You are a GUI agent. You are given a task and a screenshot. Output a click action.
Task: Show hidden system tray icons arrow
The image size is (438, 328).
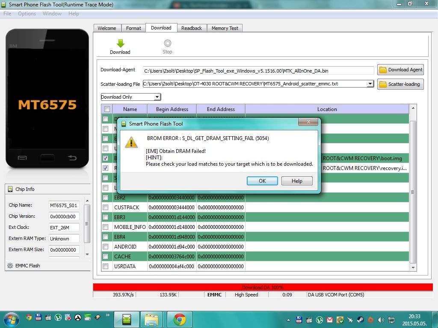point(288,320)
